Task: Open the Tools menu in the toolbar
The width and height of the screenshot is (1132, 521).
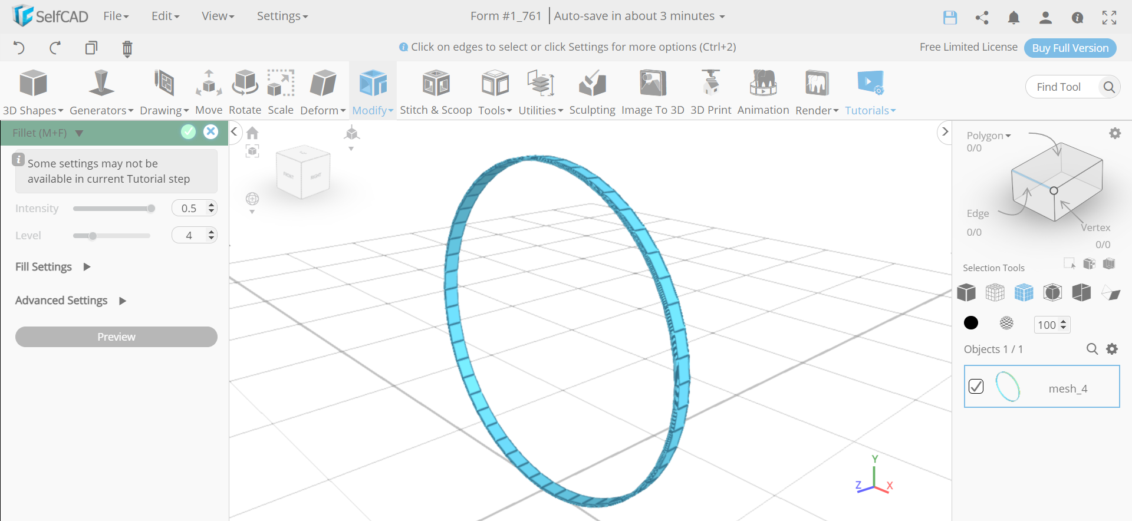Action: pos(495,92)
